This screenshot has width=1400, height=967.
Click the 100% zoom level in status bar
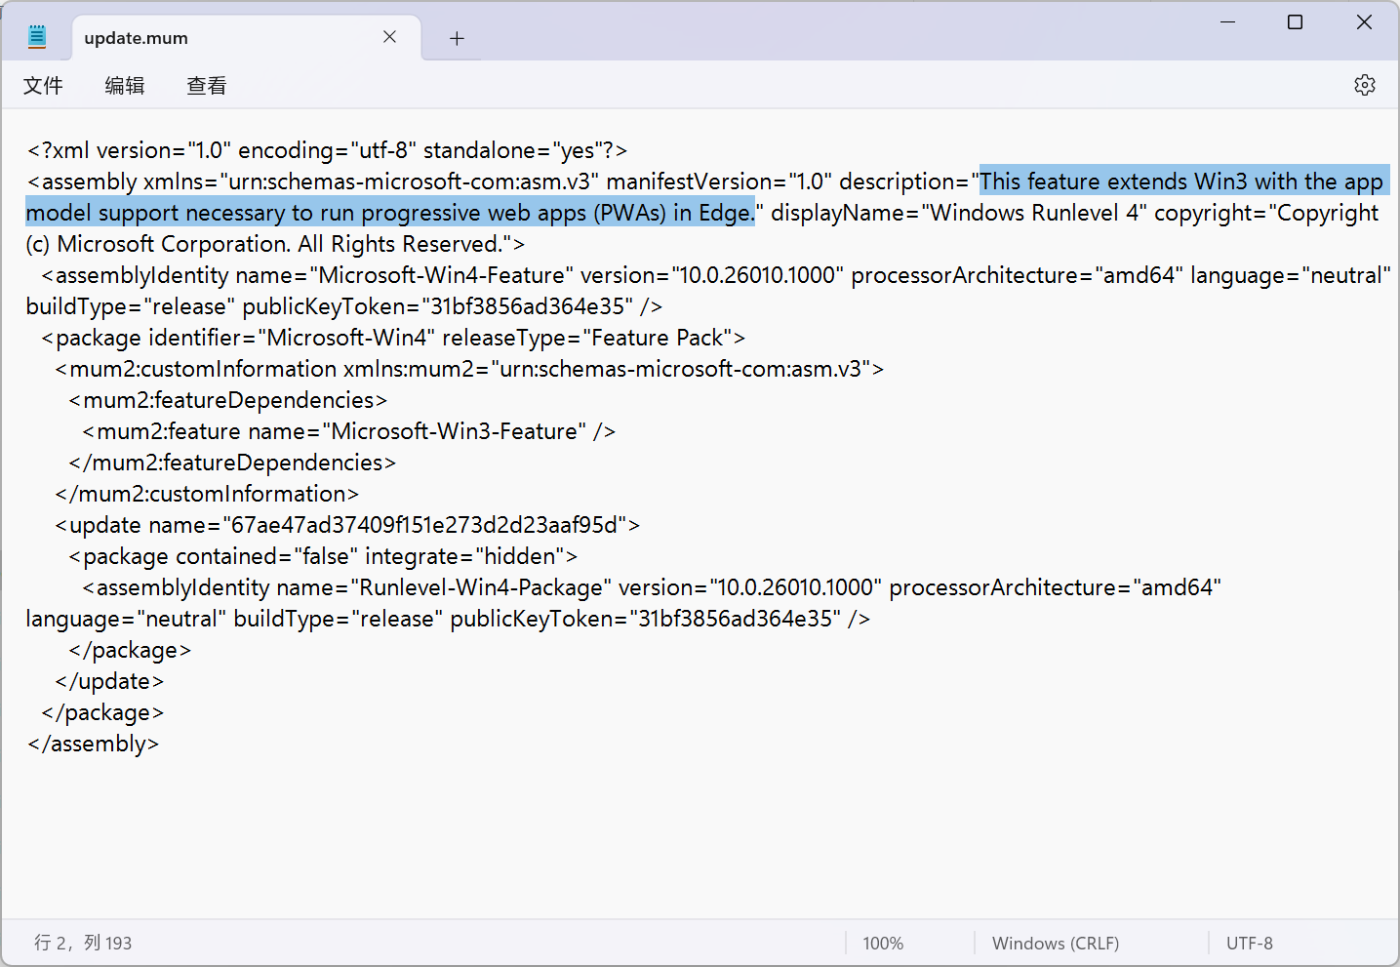click(x=883, y=944)
